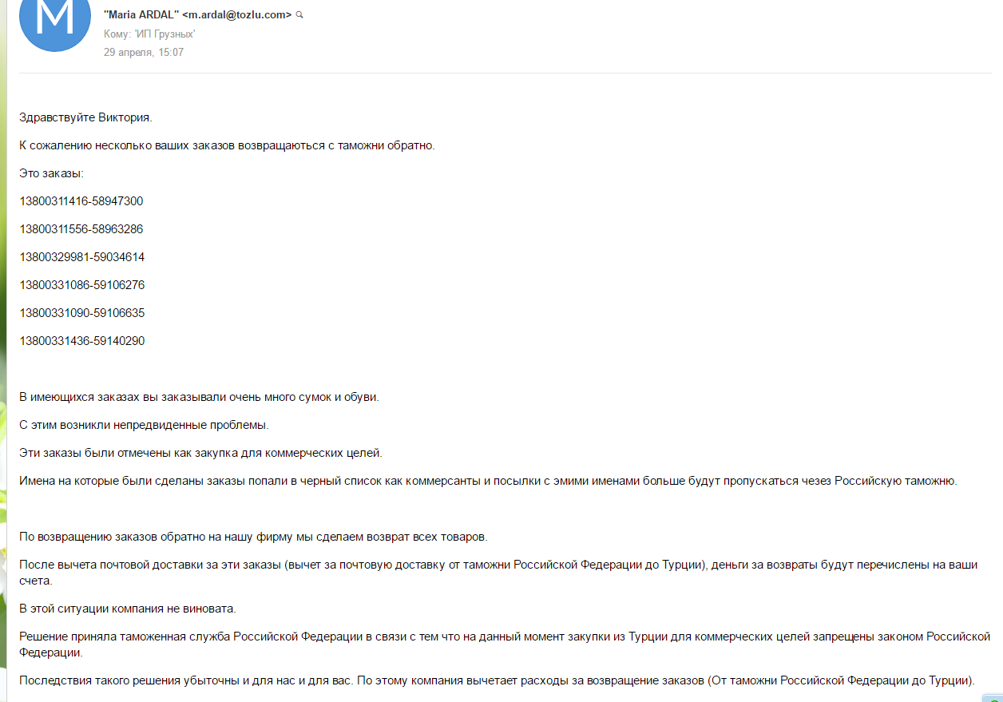This screenshot has width=1003, height=702.
Task: Click sentence about 'сумок и обуви'
Action: (199, 397)
